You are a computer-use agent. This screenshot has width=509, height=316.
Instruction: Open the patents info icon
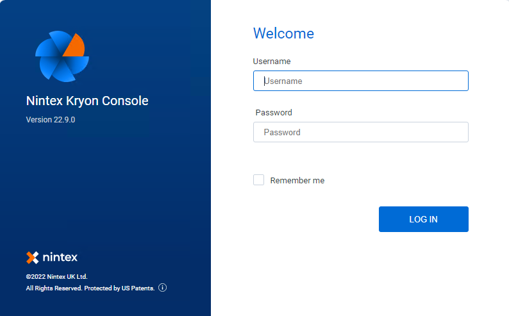(162, 288)
